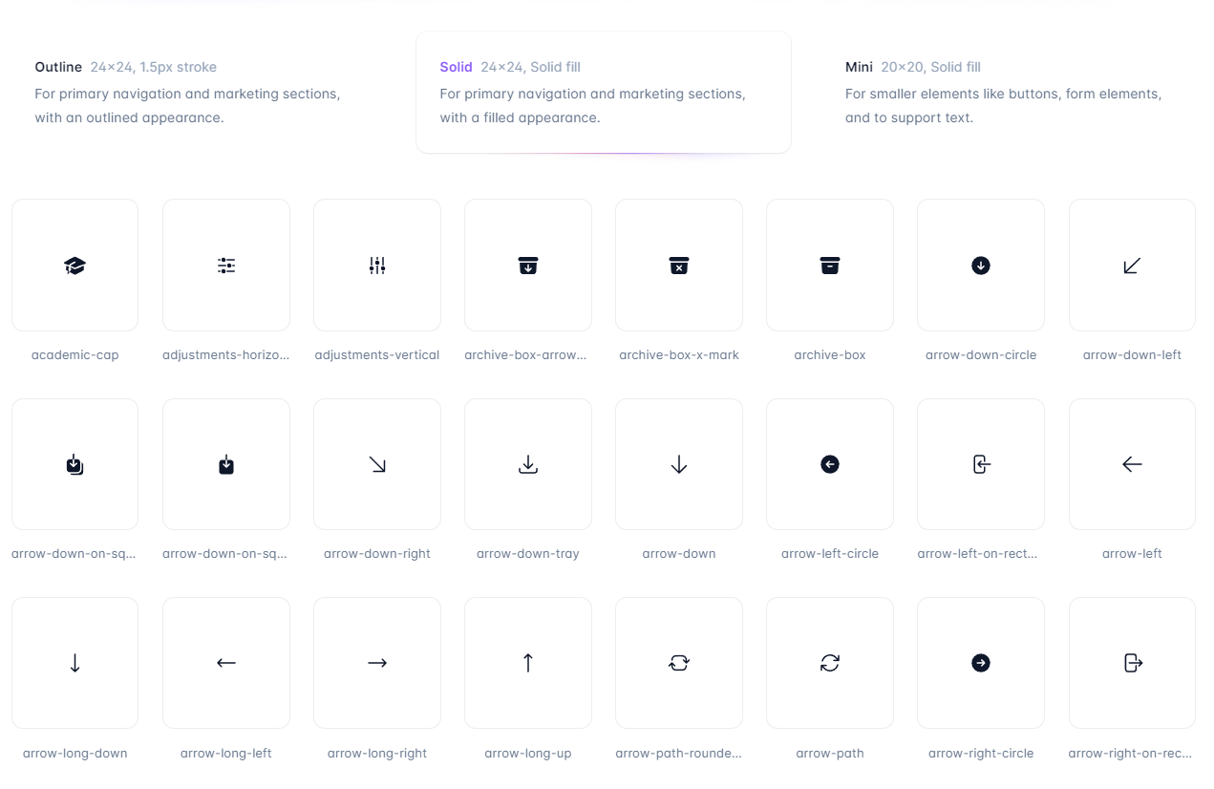Click the arrow-left icon tile
Viewport: 1214px width, 789px height.
[x=1132, y=464]
